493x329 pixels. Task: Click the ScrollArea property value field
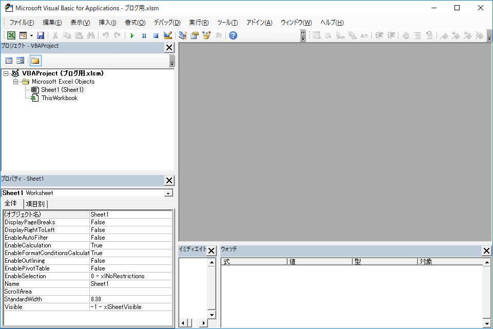click(131, 292)
